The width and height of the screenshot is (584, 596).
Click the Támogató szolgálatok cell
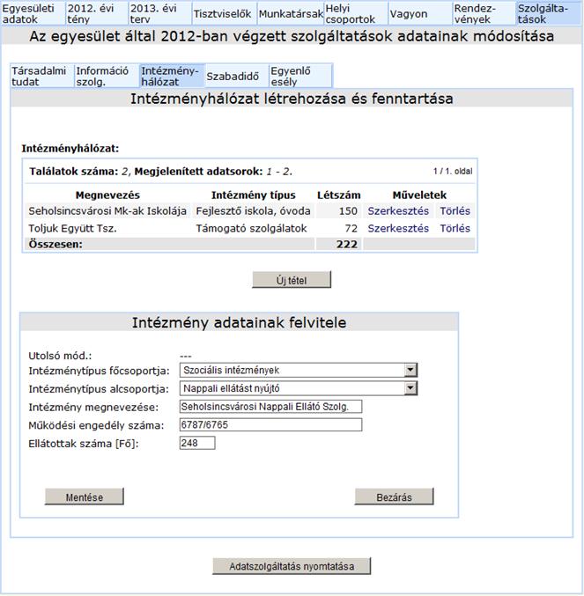click(x=253, y=228)
